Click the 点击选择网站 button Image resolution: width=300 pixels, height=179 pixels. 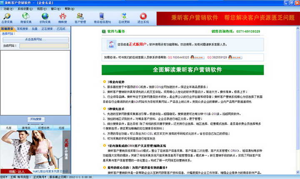[x=36, y=40]
